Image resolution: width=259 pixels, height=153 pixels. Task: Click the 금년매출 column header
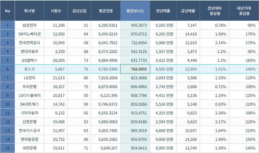pyautogui.click(x=188, y=11)
